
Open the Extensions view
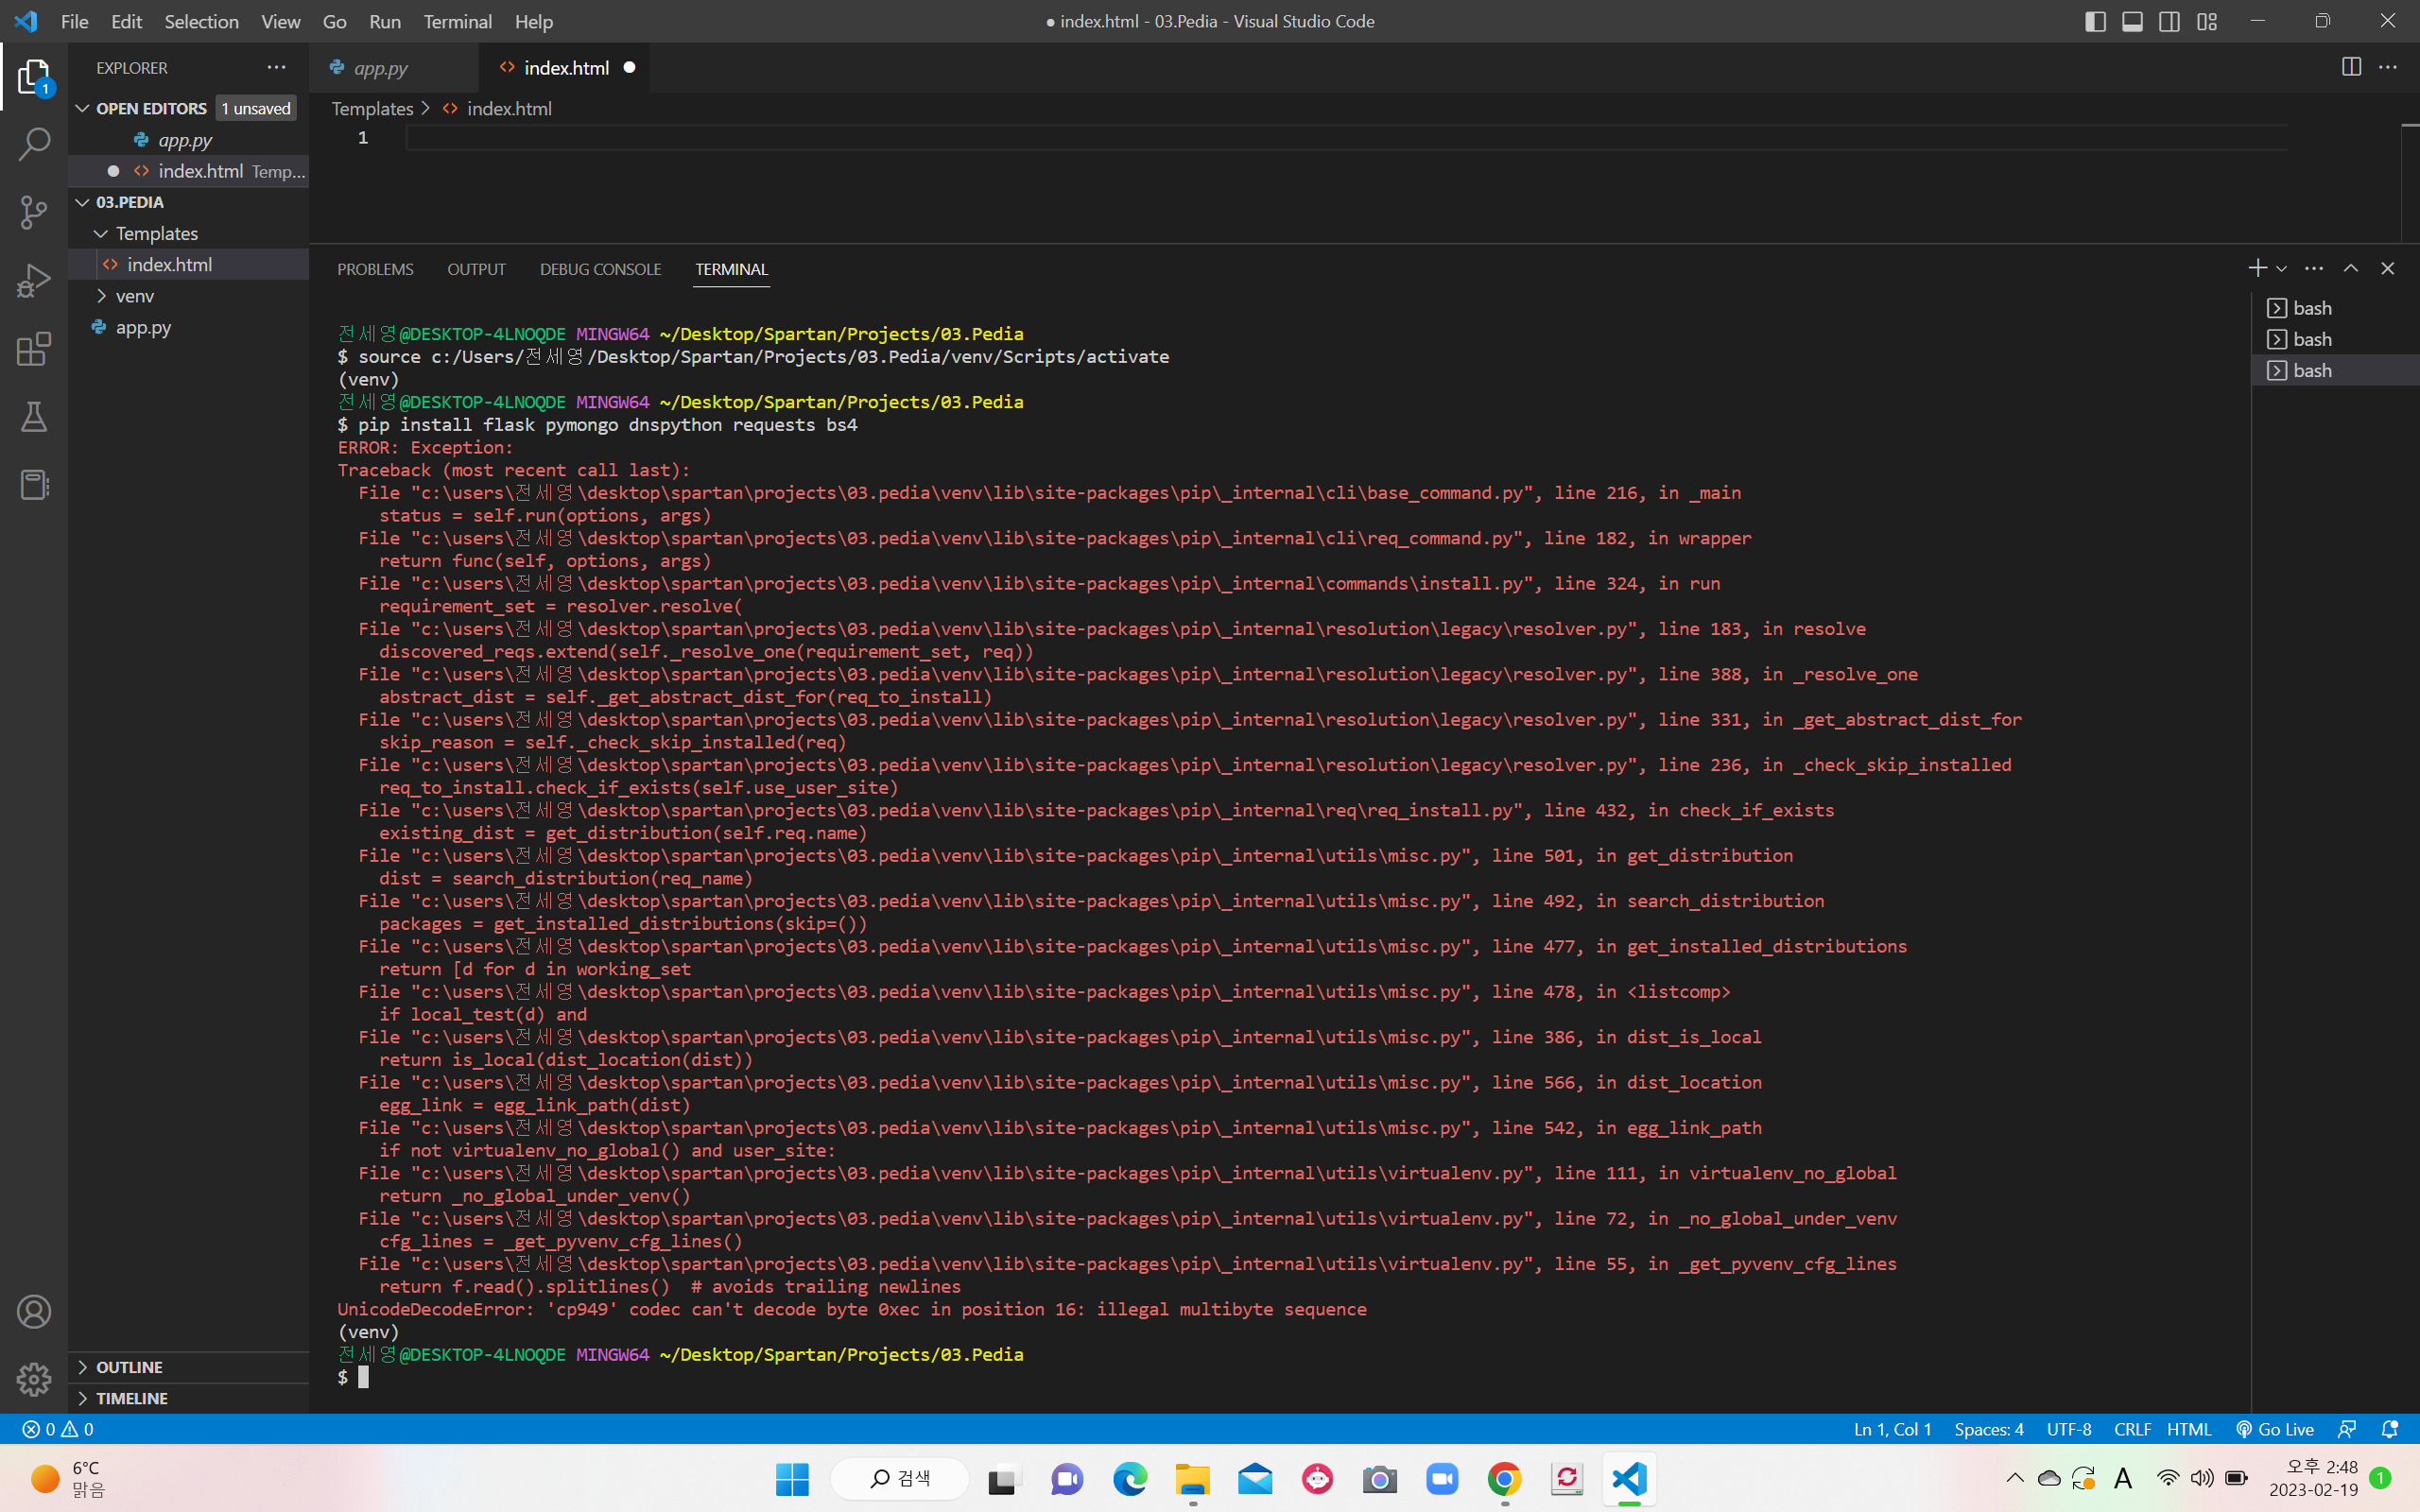(x=34, y=349)
